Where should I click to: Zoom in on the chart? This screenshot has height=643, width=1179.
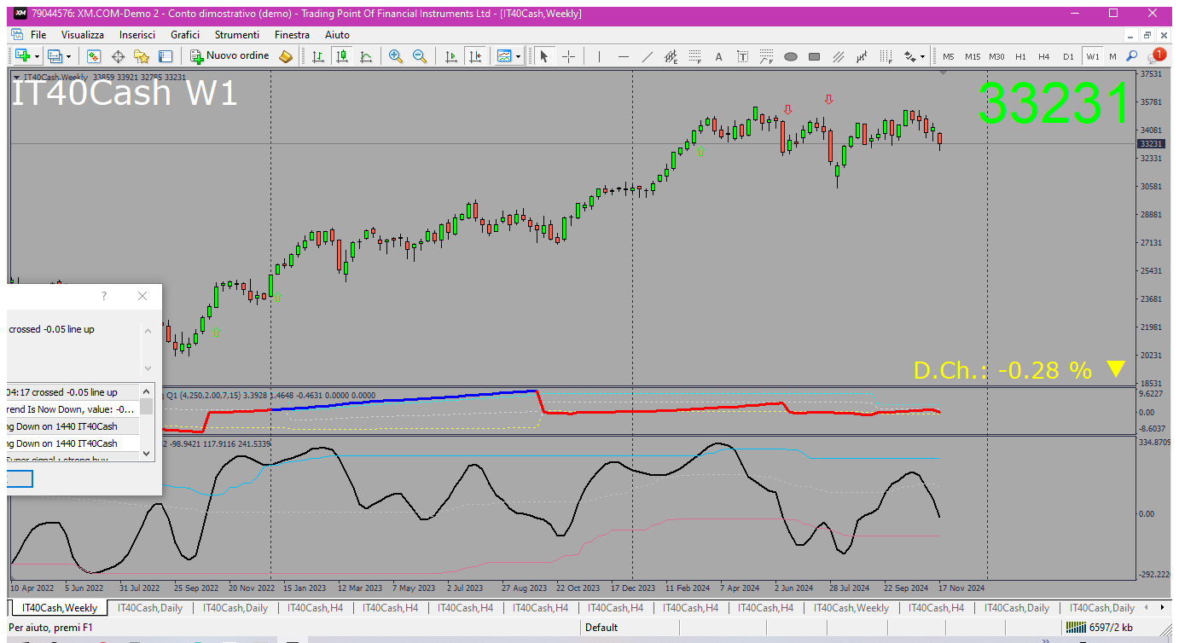pos(396,56)
